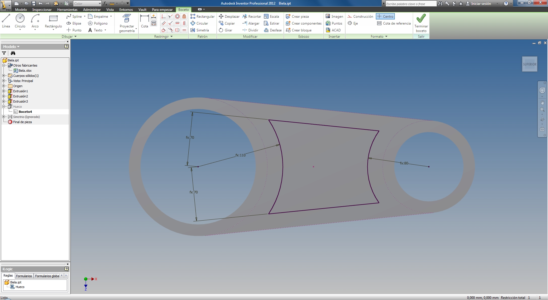The height and width of the screenshot is (300, 548).
Task: Choose the Elipse tool
Action: click(74, 23)
